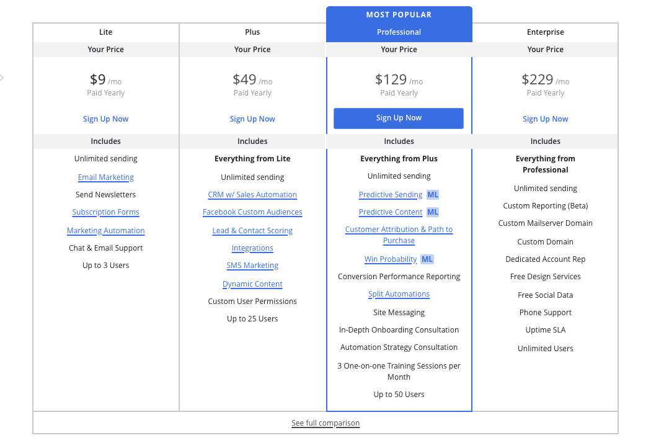Click In-Depth Onboarding Consultation text
This screenshot has height=443, width=651.
[399, 330]
